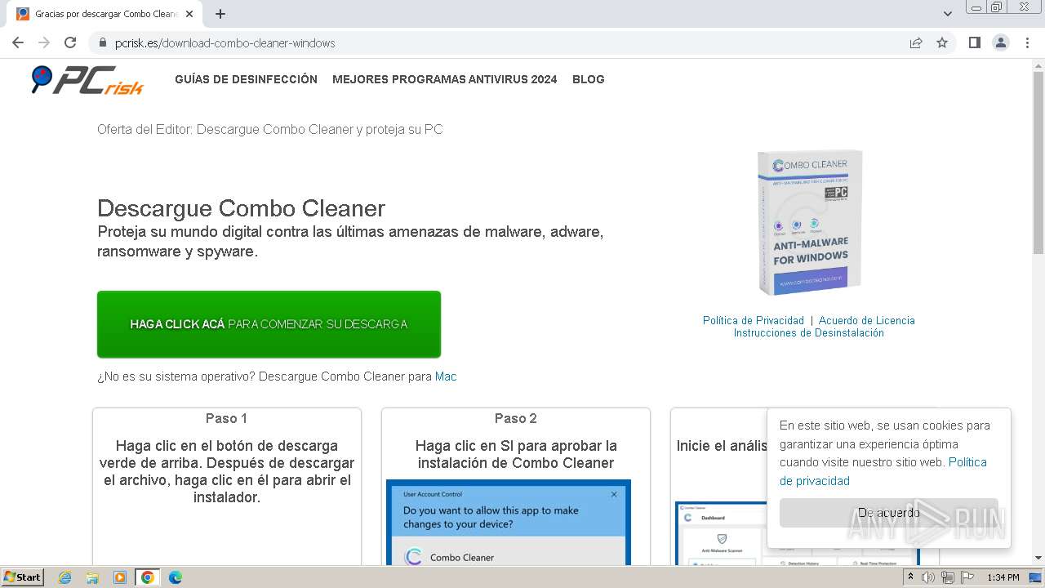Screen dimensions: 1045x588
Task: Open Action Center flag icon
Action: click(x=967, y=577)
